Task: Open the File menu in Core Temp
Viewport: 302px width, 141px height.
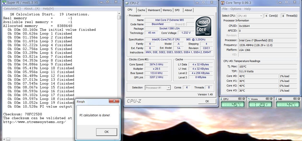Action: pos(225,9)
